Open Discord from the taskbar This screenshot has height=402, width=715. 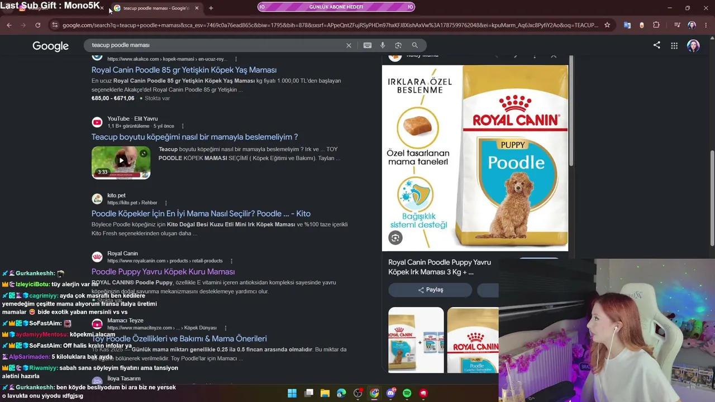(391, 393)
